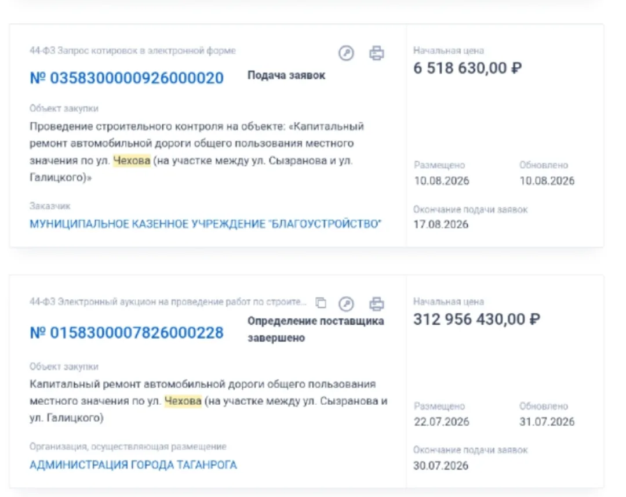Click the "Капитальный ремонт автомобильной дороги" auction description
The width and height of the screenshot is (626, 497).
tap(209, 401)
